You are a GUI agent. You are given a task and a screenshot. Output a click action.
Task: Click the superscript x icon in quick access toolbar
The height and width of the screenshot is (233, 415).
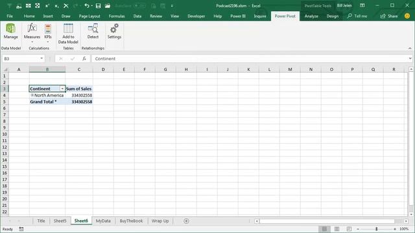coord(47,6)
